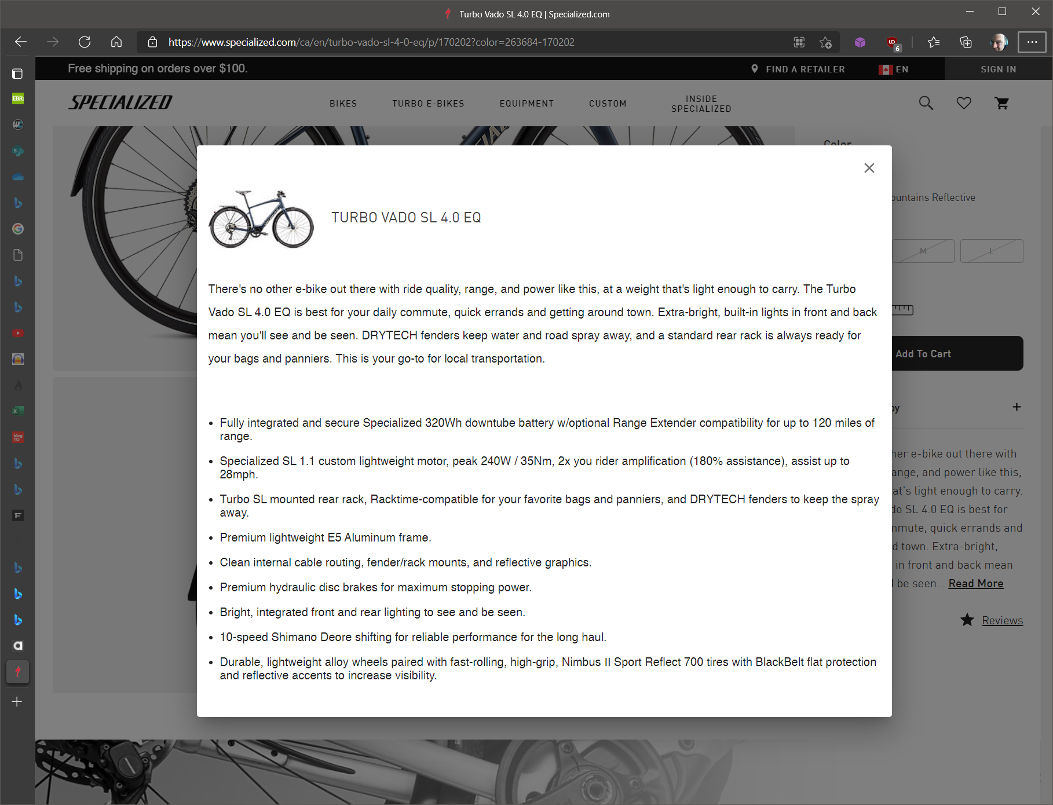Open the wishlist heart icon
Image resolution: width=1053 pixels, height=805 pixels.
pyautogui.click(x=964, y=103)
